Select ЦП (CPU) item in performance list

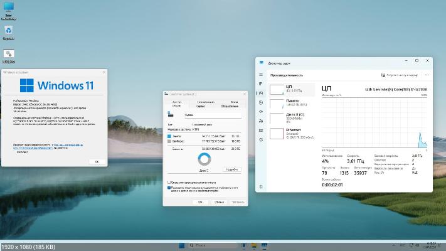[x=292, y=89]
